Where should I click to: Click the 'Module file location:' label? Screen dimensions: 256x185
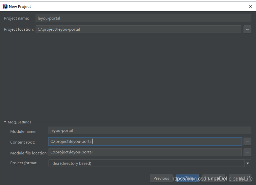(29, 153)
